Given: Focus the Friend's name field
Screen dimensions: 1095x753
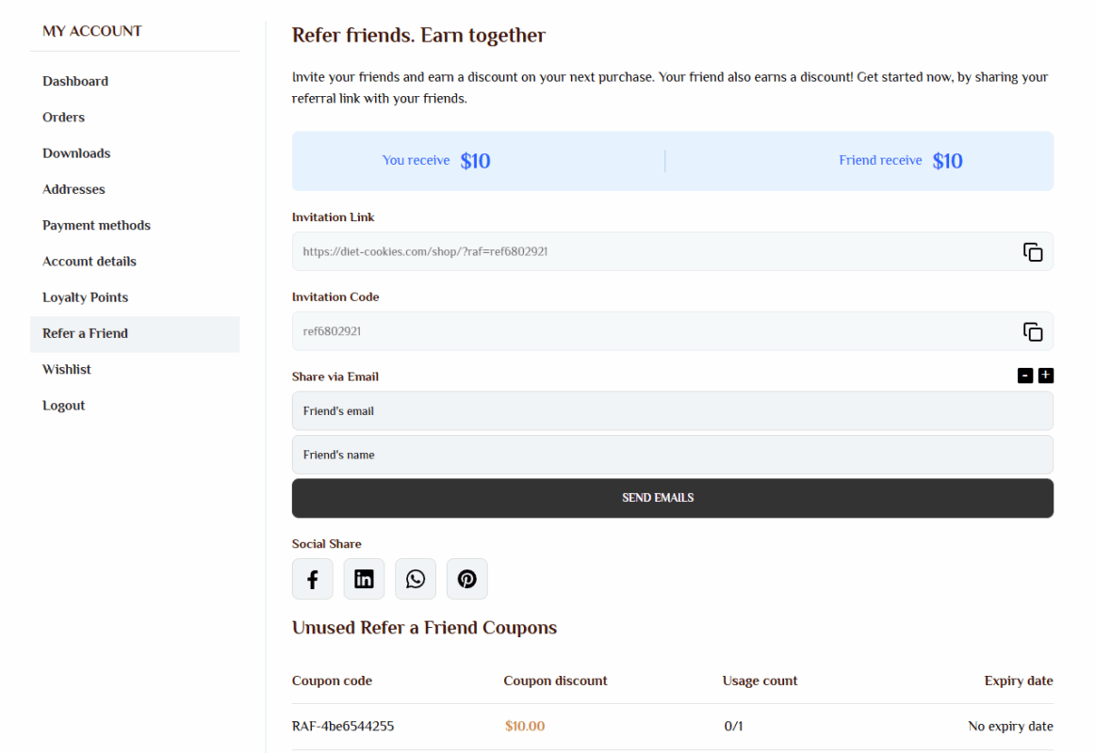Looking at the screenshot, I should (671, 455).
